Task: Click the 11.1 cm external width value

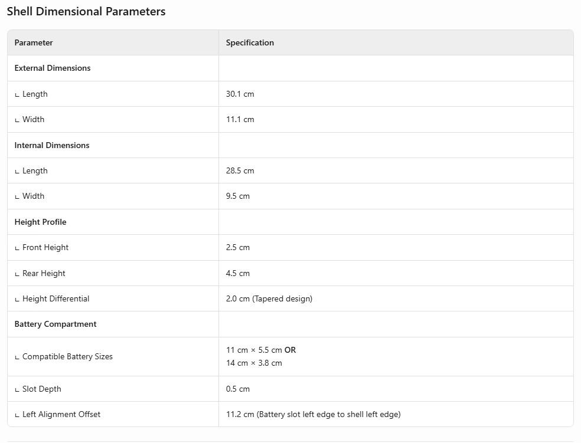Action: pyautogui.click(x=240, y=119)
